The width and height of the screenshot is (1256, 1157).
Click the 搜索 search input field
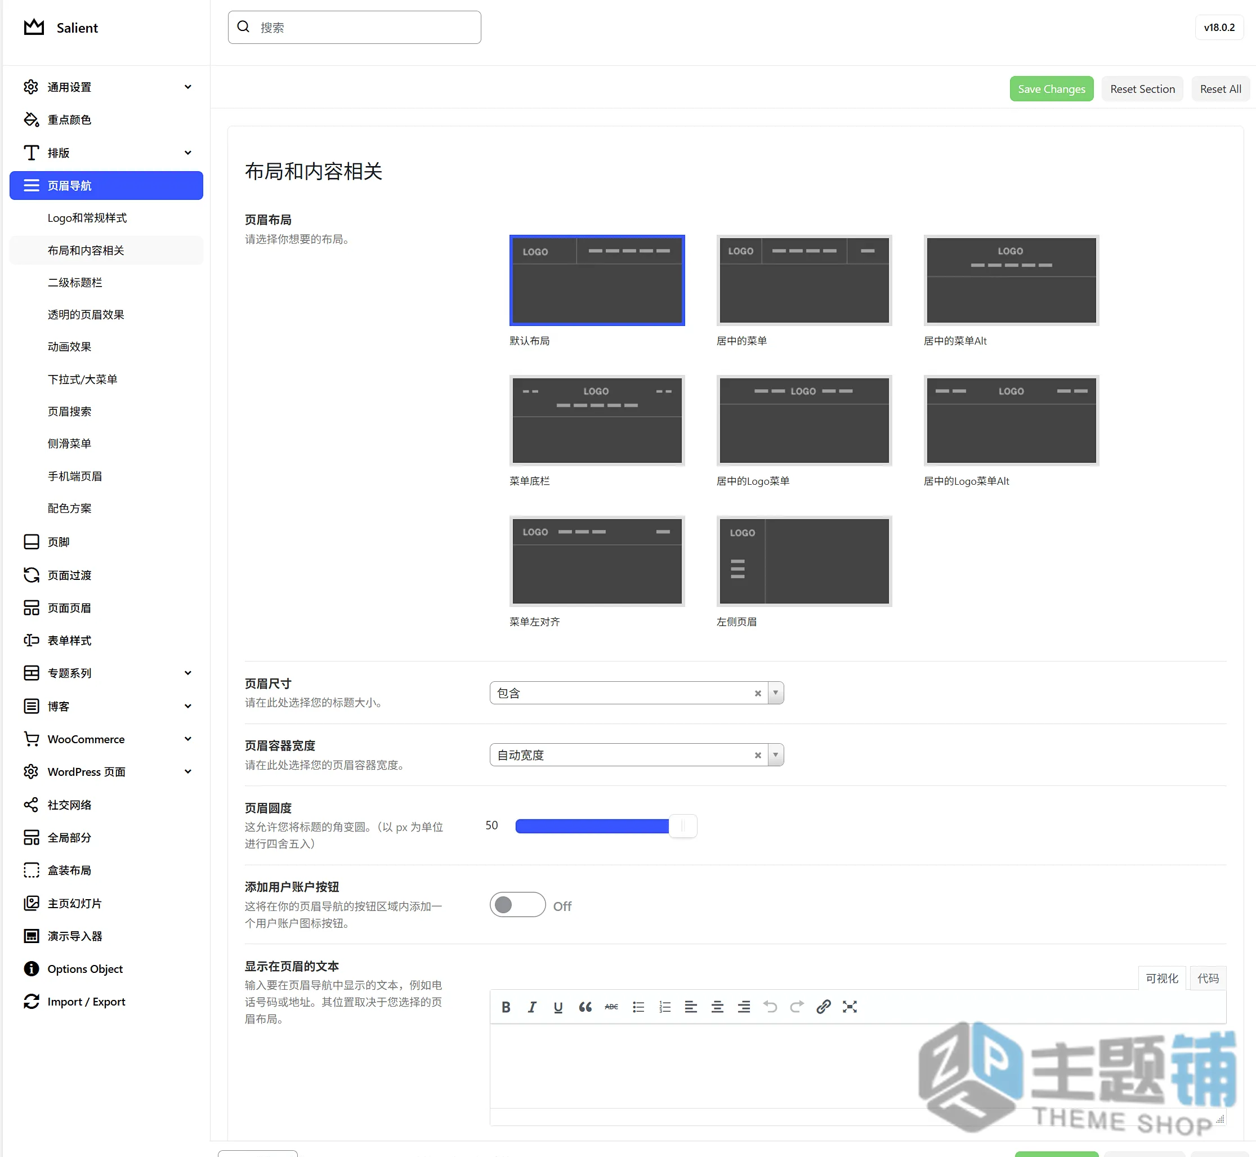coord(354,27)
